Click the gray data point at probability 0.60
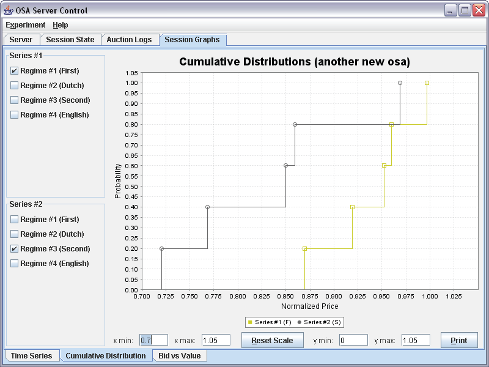 (x=285, y=166)
